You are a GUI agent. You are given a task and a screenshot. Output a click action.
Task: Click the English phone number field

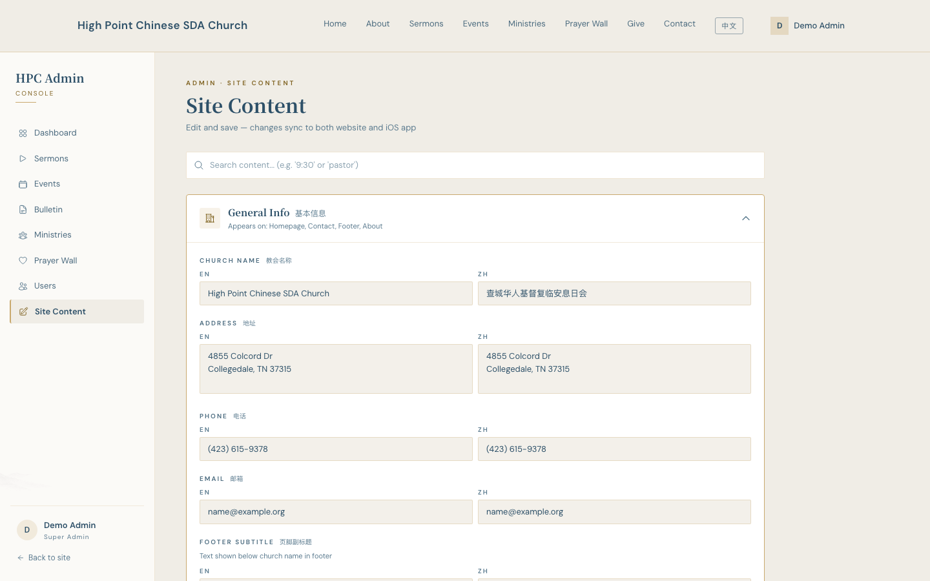[336, 449]
